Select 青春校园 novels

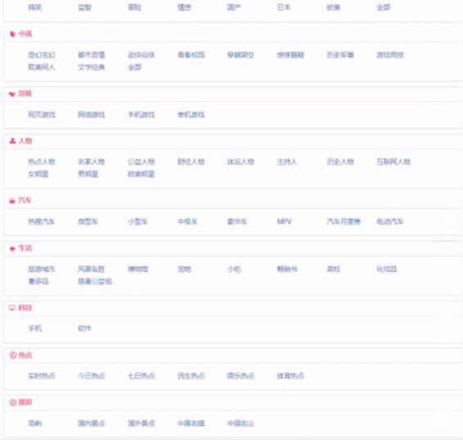191,55
